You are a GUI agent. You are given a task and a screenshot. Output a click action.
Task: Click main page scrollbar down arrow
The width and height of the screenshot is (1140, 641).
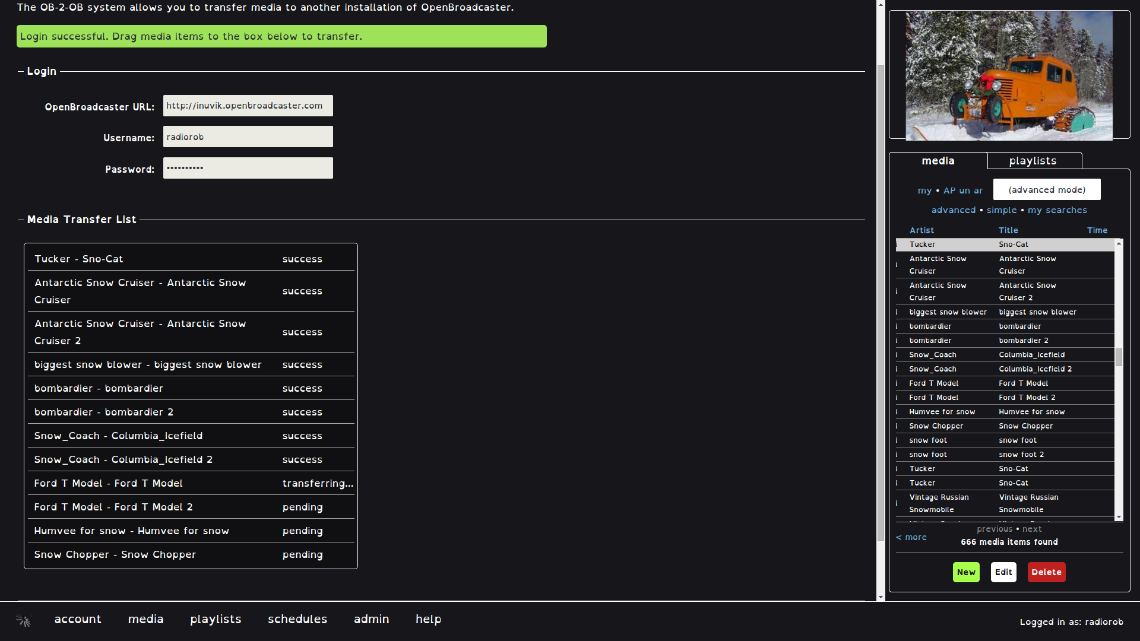(881, 597)
